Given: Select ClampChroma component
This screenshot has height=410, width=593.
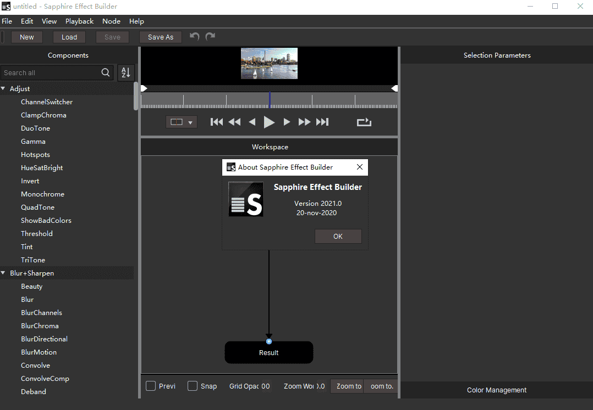Looking at the screenshot, I should click(x=43, y=115).
